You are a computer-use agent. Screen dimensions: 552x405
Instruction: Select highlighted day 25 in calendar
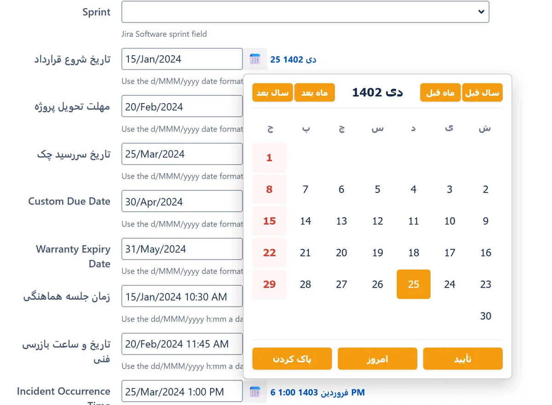[x=414, y=284]
